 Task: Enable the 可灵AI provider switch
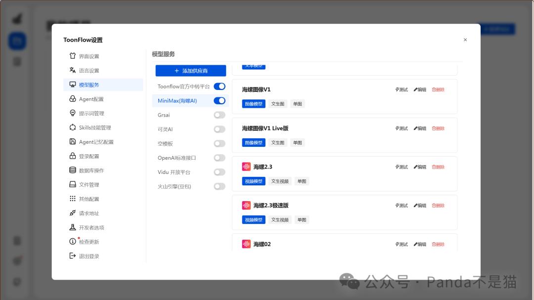coord(220,129)
